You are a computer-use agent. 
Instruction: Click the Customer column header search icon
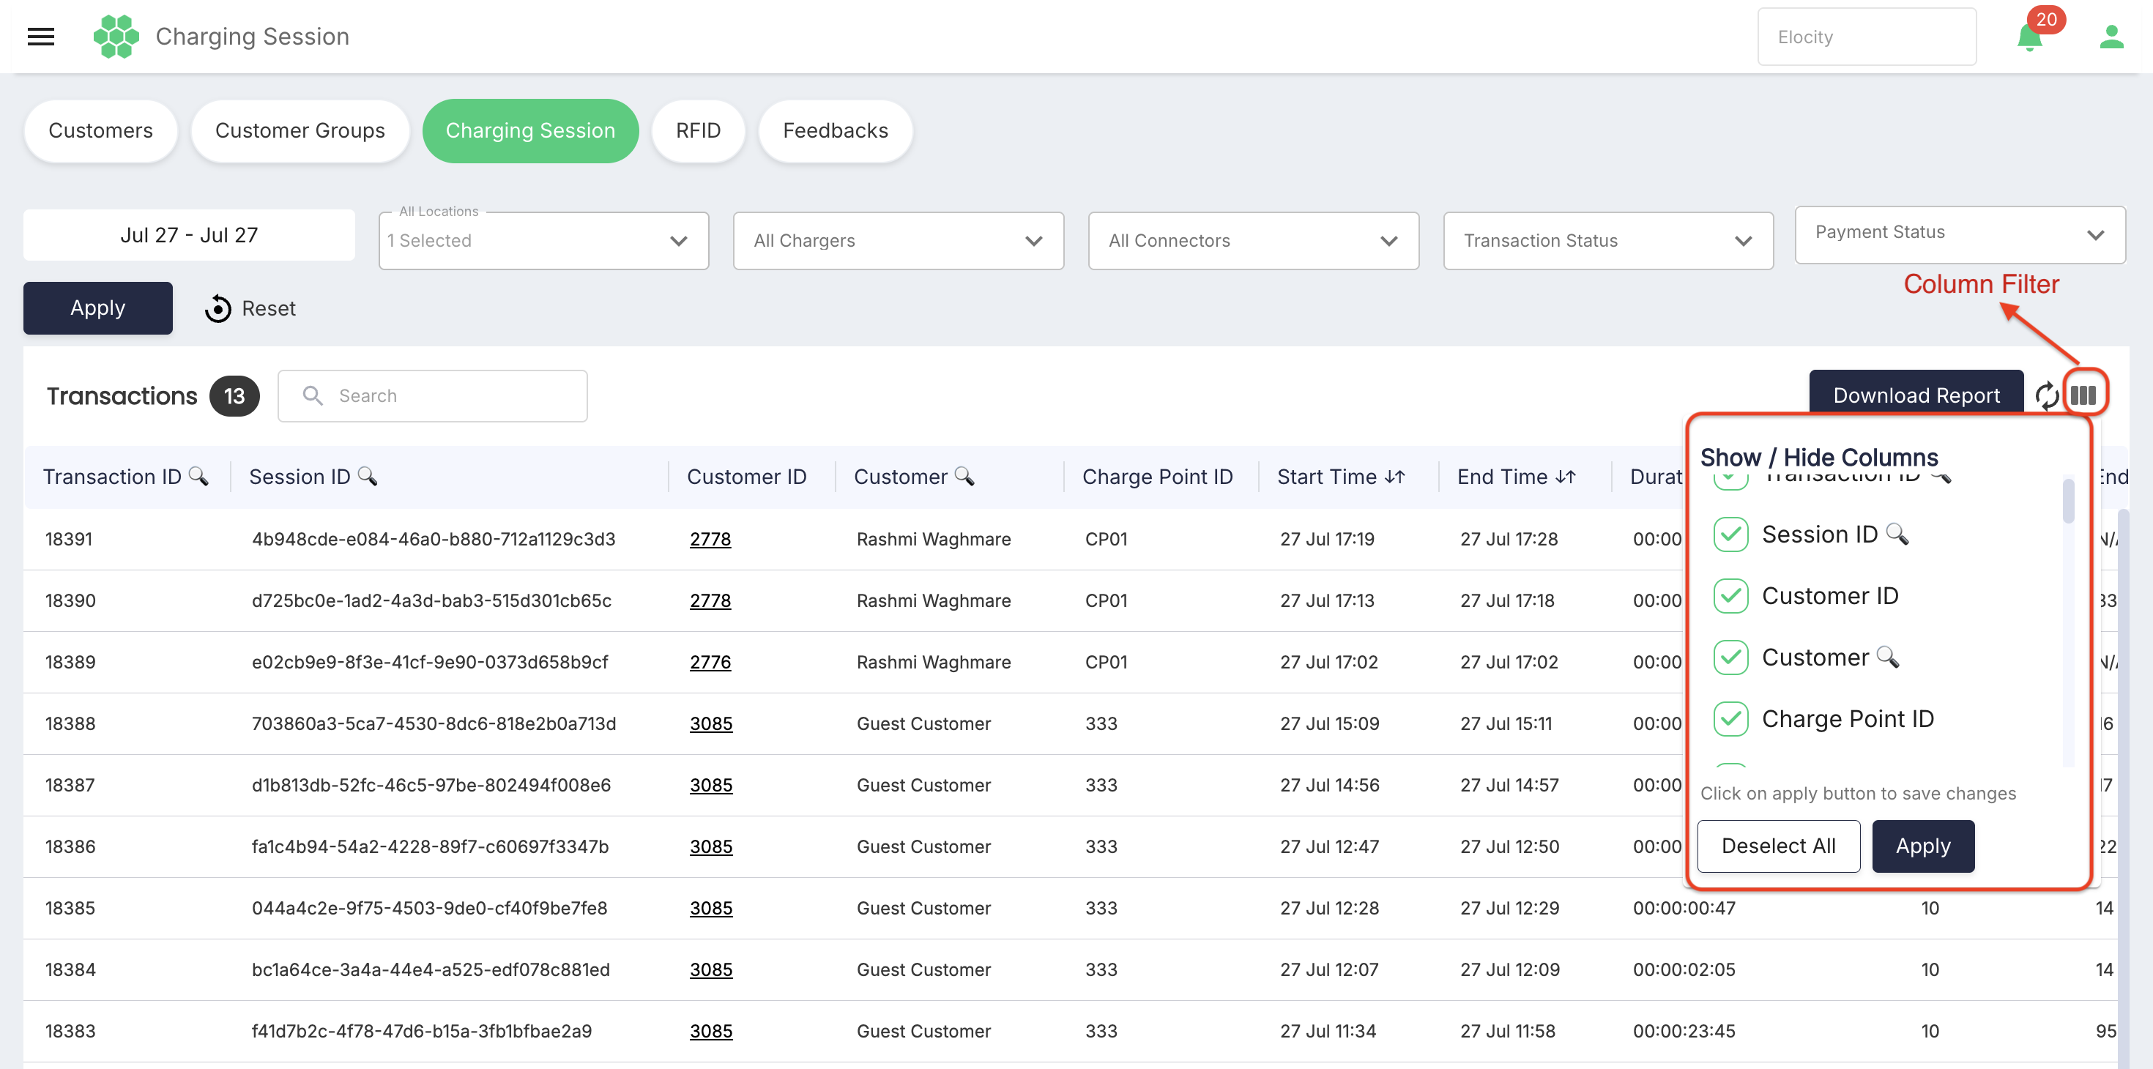pos(964,476)
